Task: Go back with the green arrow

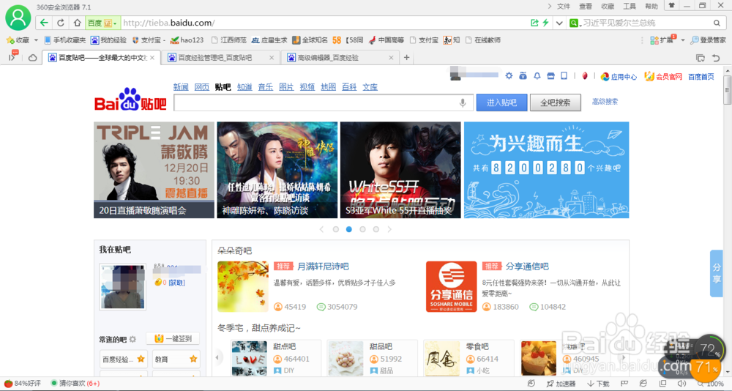Action: [x=44, y=23]
